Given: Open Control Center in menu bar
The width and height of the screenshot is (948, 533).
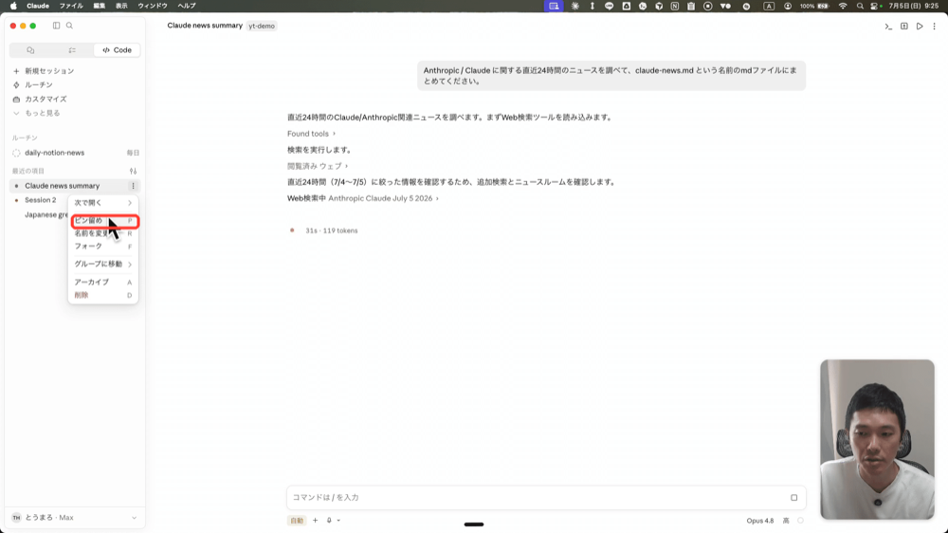Looking at the screenshot, I should (875, 6).
